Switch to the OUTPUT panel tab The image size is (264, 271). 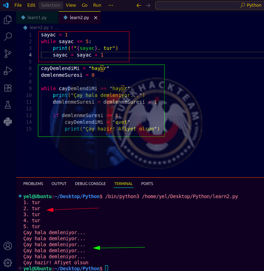[59, 184]
